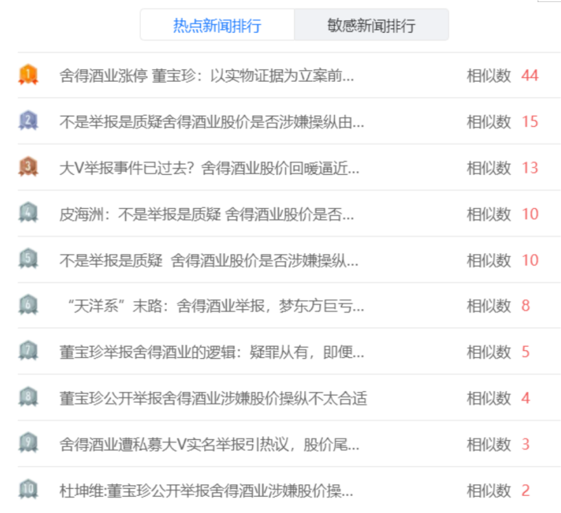The width and height of the screenshot is (561, 513).
Task: Click 相似数 label in 杜坤维 row
Action: [489, 491]
